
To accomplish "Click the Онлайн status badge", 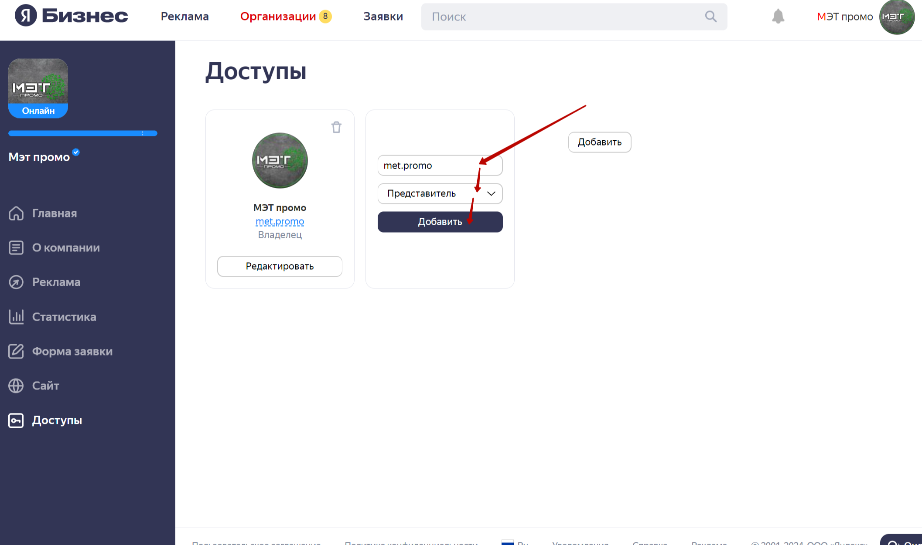I will [38, 111].
